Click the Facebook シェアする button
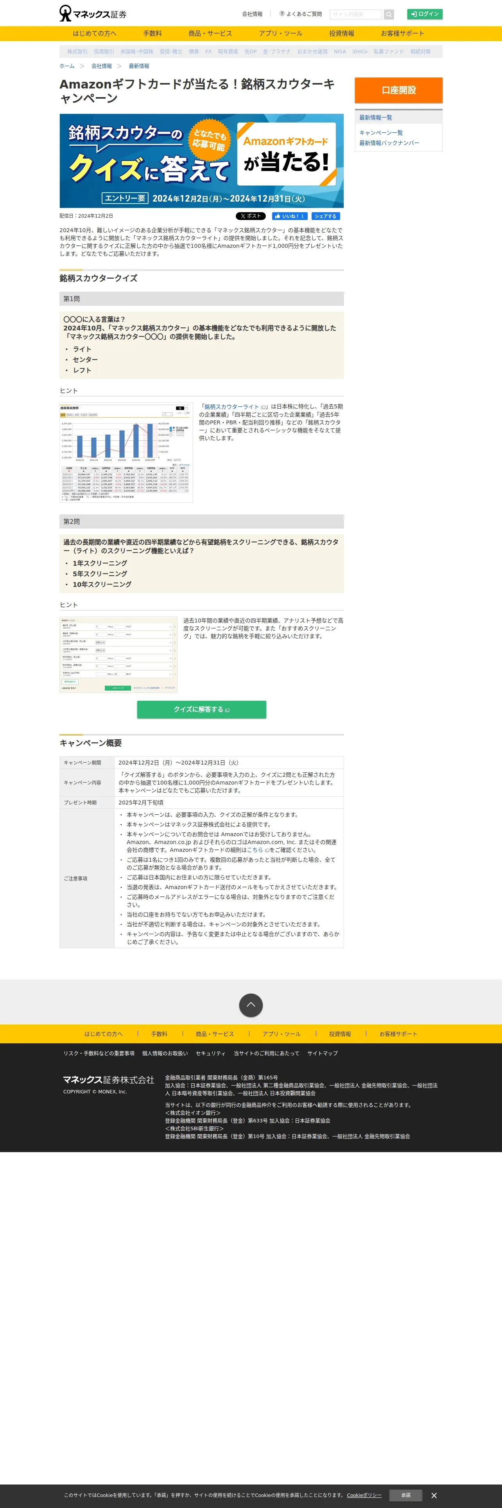This screenshot has width=502, height=1508. coord(326,216)
